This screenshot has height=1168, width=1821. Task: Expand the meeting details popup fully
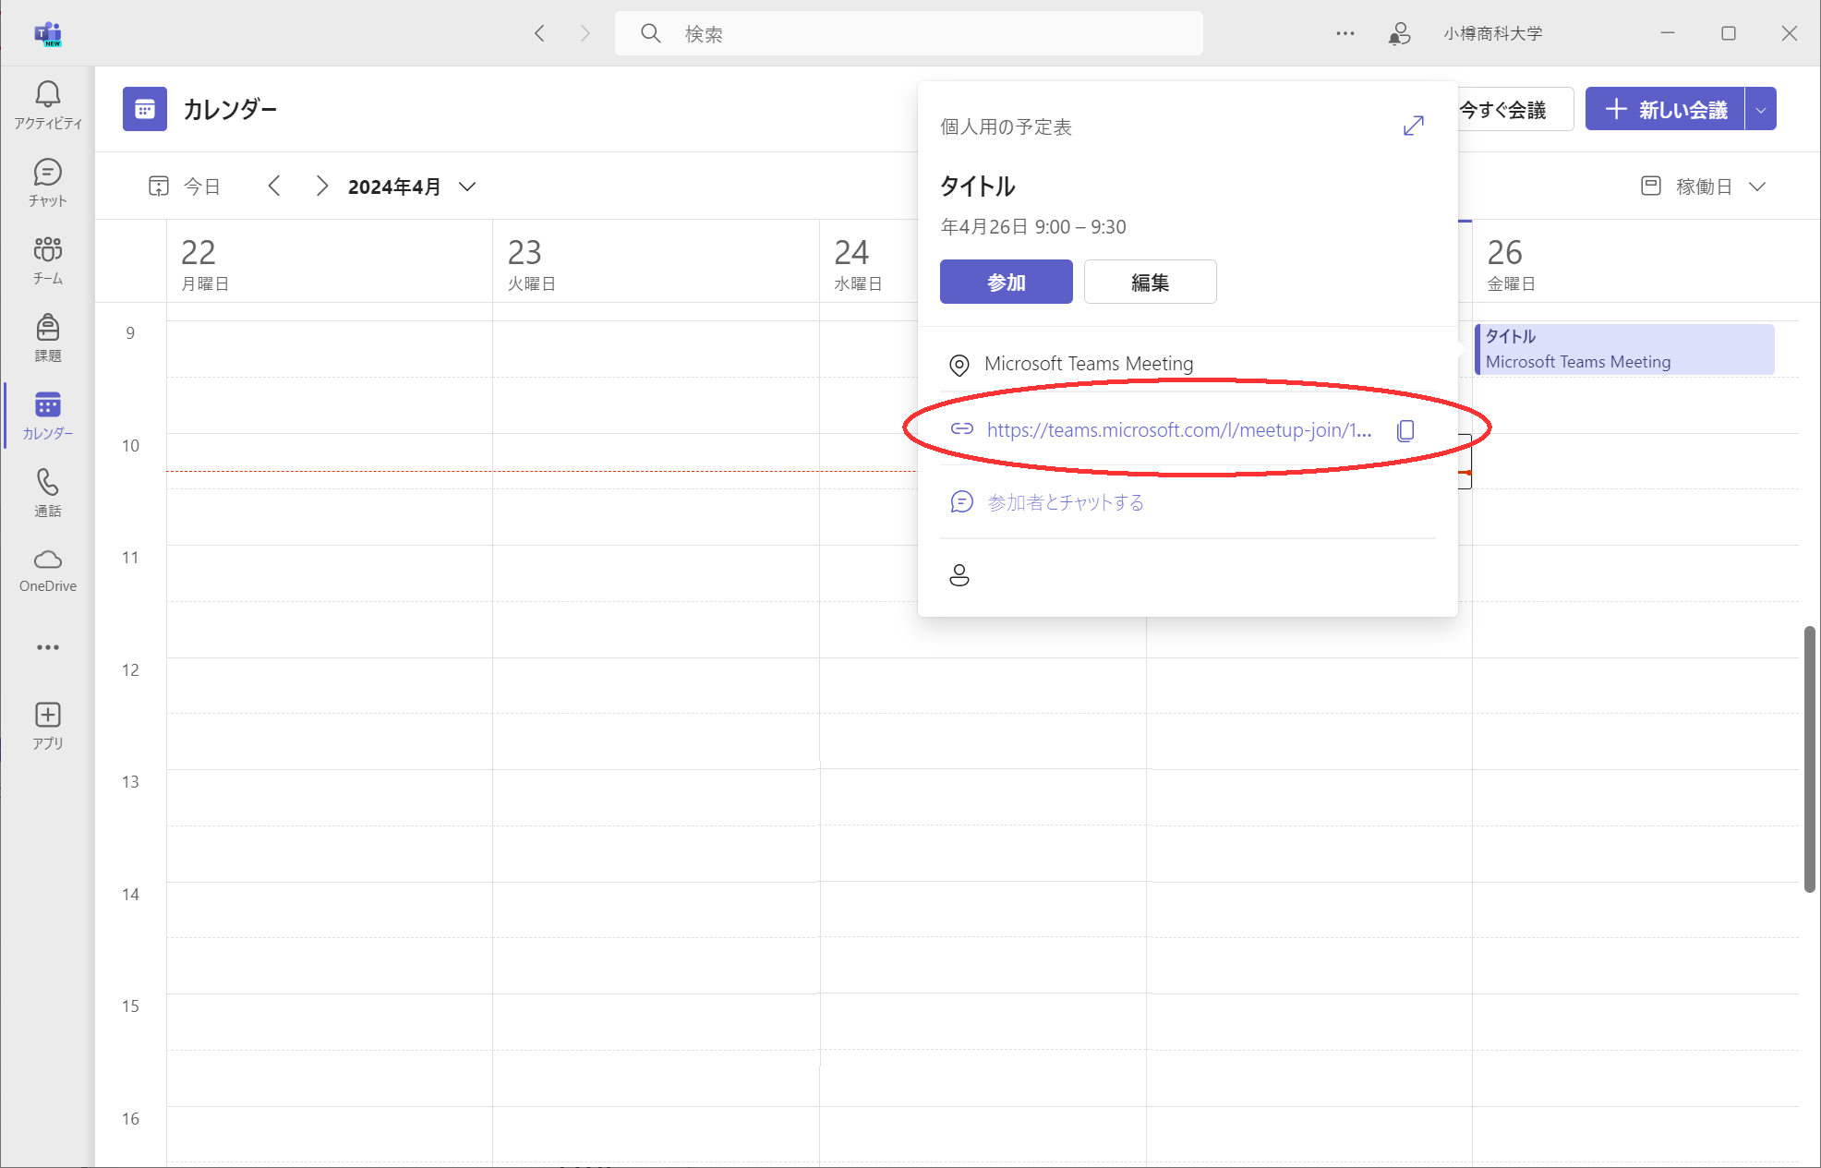(x=1413, y=126)
